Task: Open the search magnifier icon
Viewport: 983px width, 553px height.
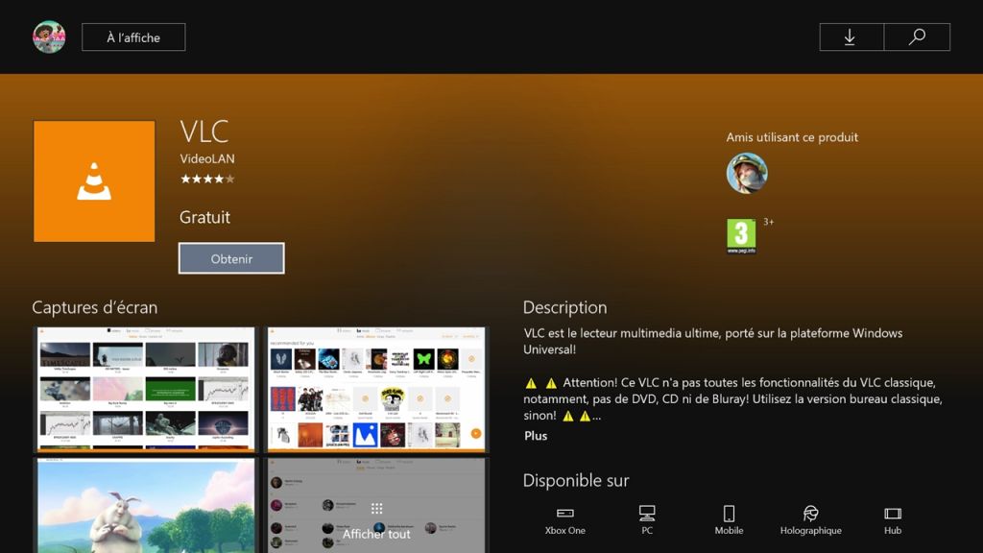Action: (917, 37)
